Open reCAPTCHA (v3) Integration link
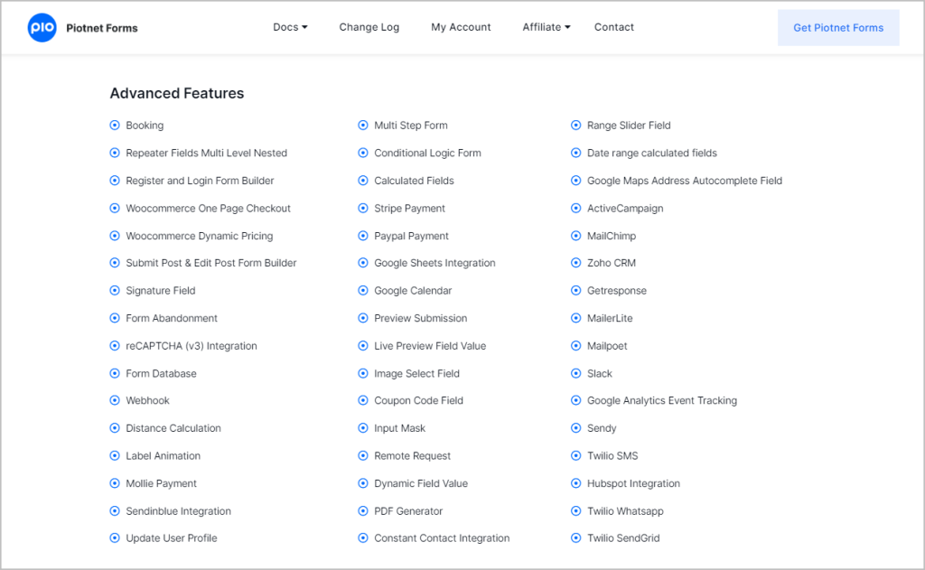Screen dimensions: 925x570 [192, 346]
